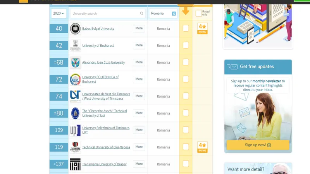The image size is (310, 174).
Task: Click the Get free updates header
Action: [258, 67]
